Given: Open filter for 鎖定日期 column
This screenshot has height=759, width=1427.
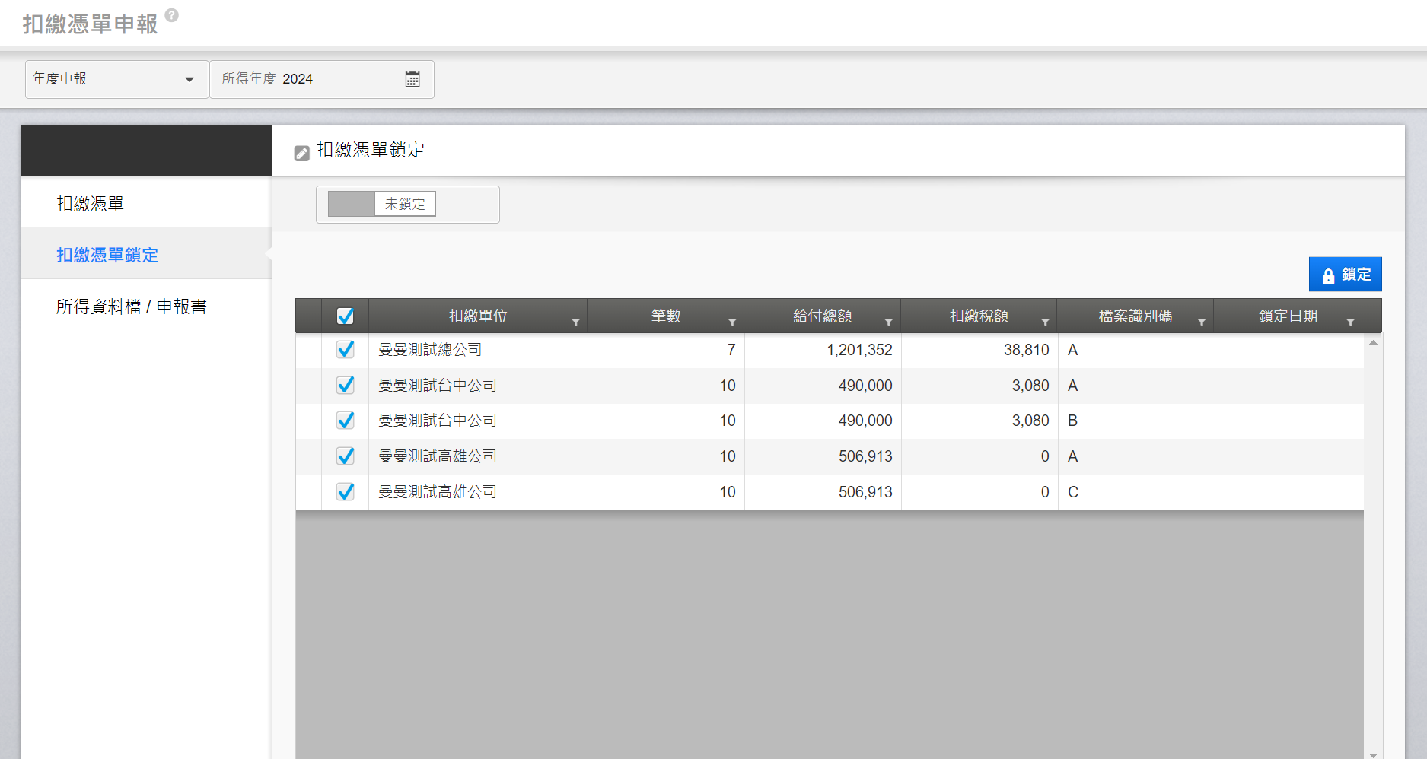Looking at the screenshot, I should [x=1350, y=322].
